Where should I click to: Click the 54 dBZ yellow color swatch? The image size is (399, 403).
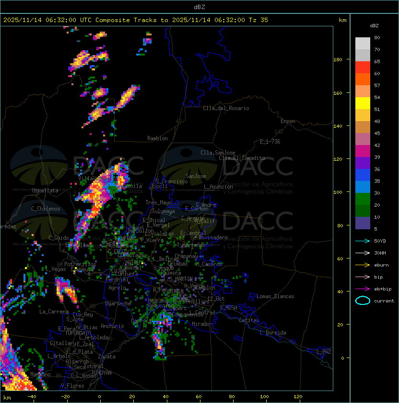tap(363, 103)
